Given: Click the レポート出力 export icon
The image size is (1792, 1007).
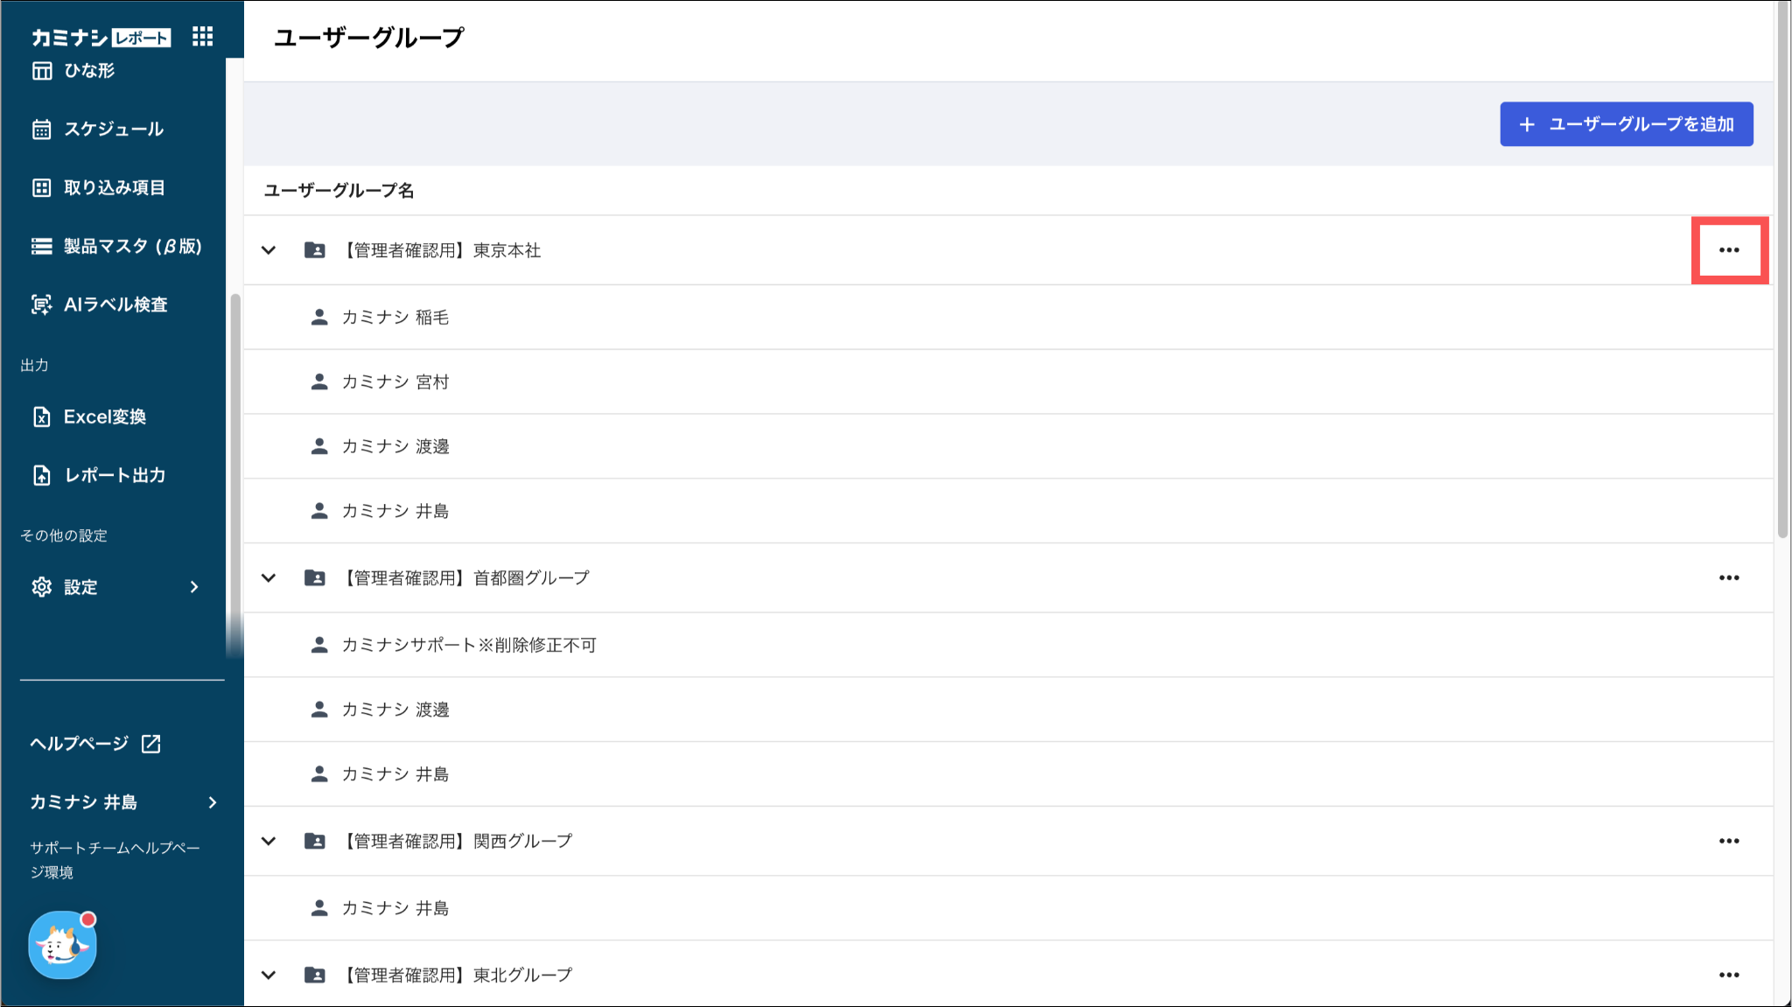Looking at the screenshot, I should tap(42, 475).
